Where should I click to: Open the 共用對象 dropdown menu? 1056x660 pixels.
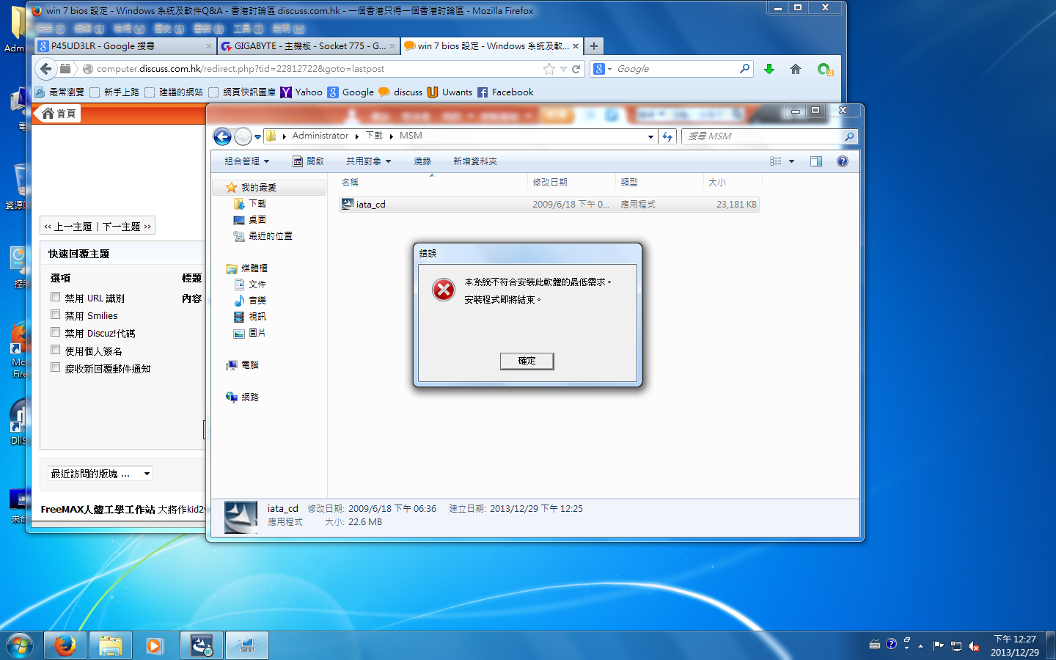369,161
